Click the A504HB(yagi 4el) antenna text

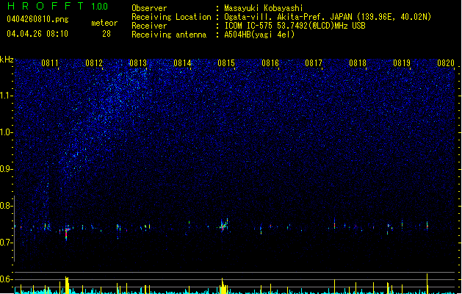coord(259,35)
